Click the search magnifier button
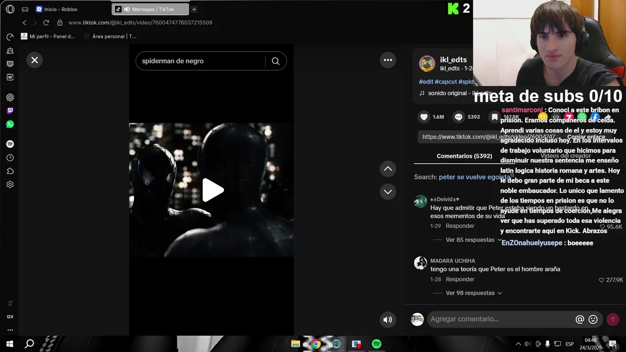 [276, 61]
